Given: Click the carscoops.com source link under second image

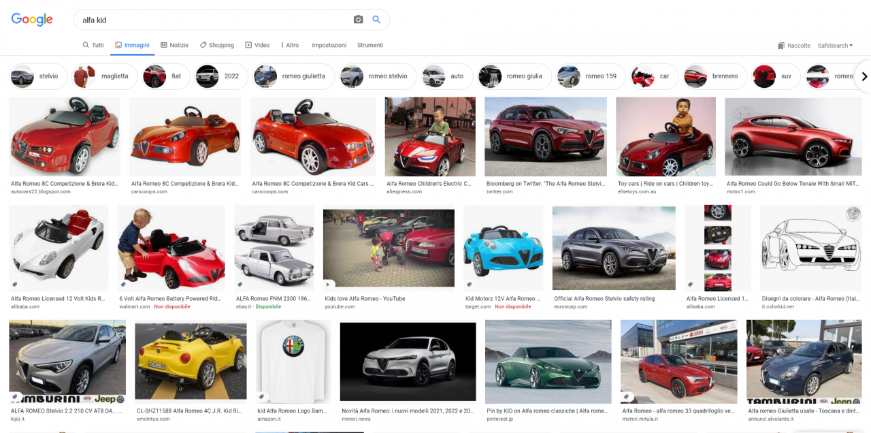Looking at the screenshot, I should point(149,192).
